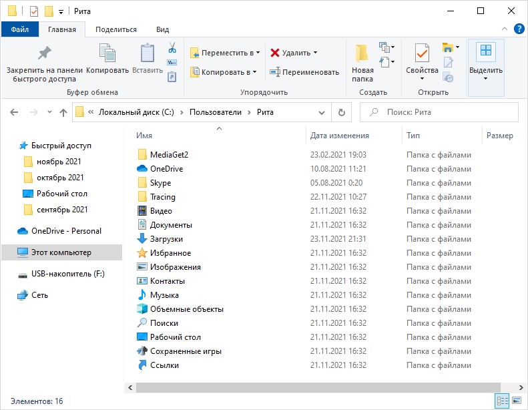
Task: Click the Properties checkmark icon
Action: [x=422, y=53]
